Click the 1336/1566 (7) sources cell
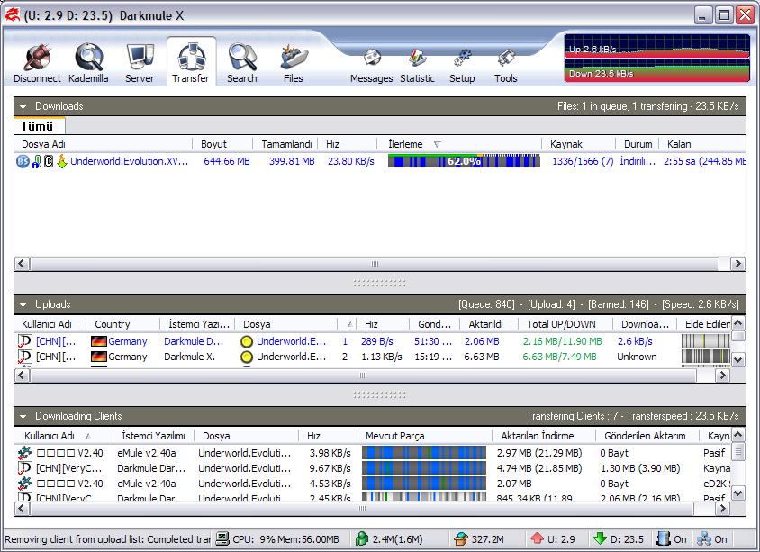This screenshot has height=552, width=760. coord(583,161)
